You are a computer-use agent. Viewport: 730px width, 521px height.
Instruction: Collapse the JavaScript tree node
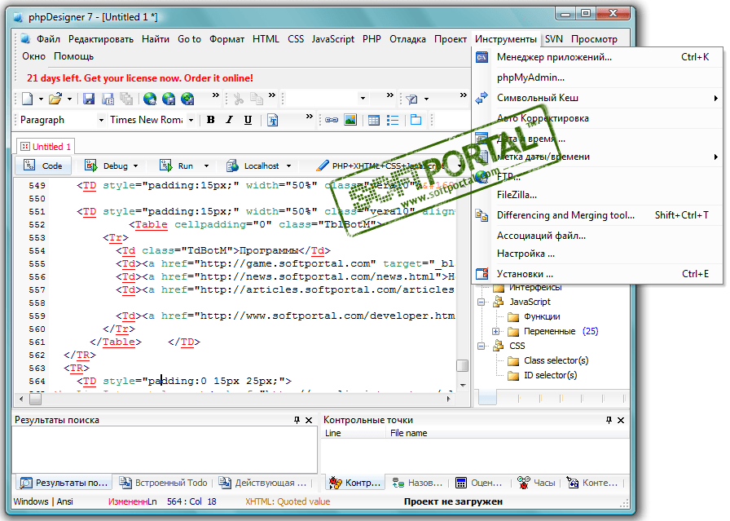481,302
